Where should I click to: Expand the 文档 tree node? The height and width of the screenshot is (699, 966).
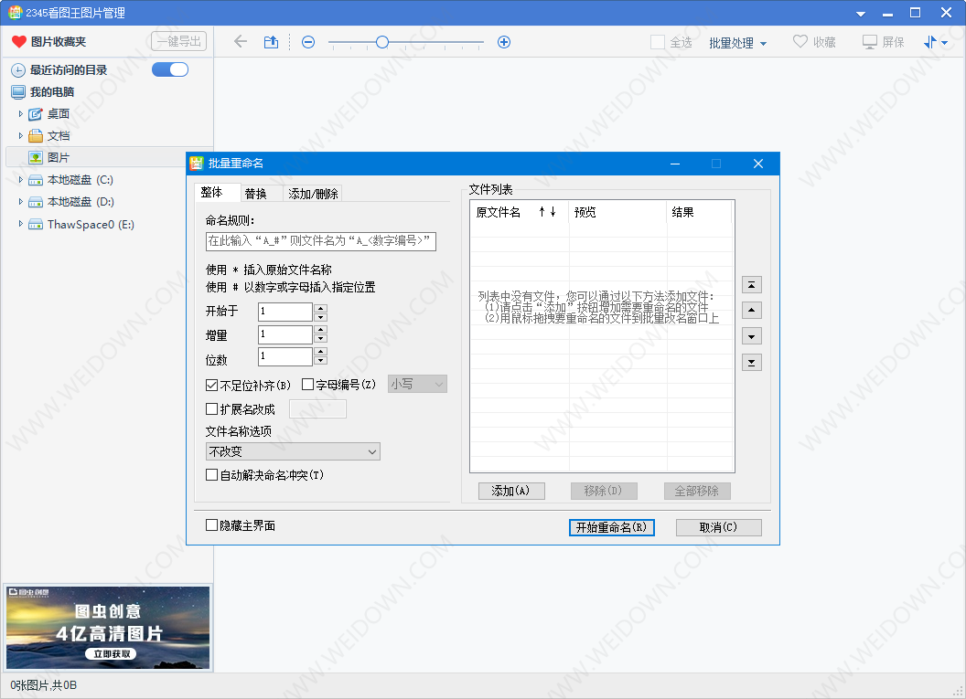[x=20, y=135]
